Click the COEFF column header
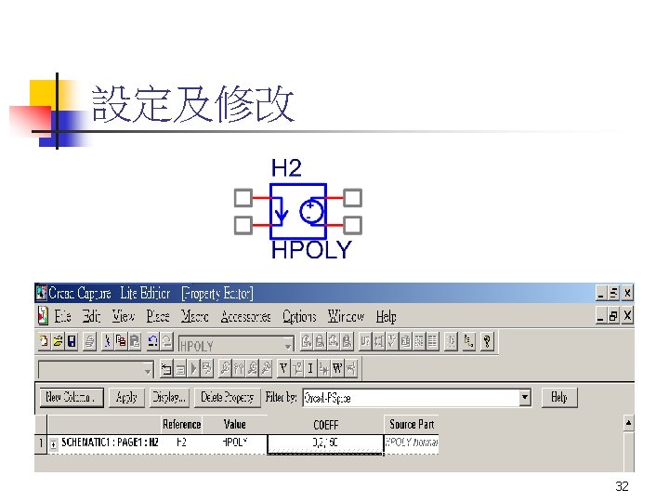This screenshot has width=669, height=502. (325, 424)
